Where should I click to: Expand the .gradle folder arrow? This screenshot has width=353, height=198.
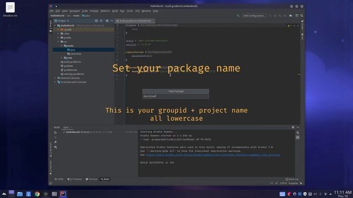click(58, 30)
